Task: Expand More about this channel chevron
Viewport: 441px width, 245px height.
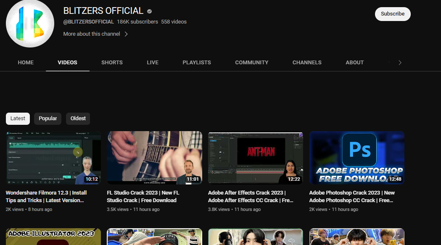Action: 126,34
